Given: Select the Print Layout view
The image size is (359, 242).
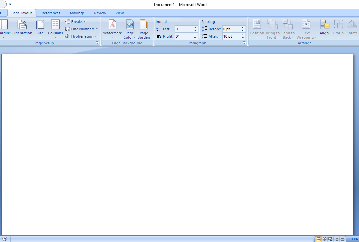Looking at the screenshot, I should 318,239.
